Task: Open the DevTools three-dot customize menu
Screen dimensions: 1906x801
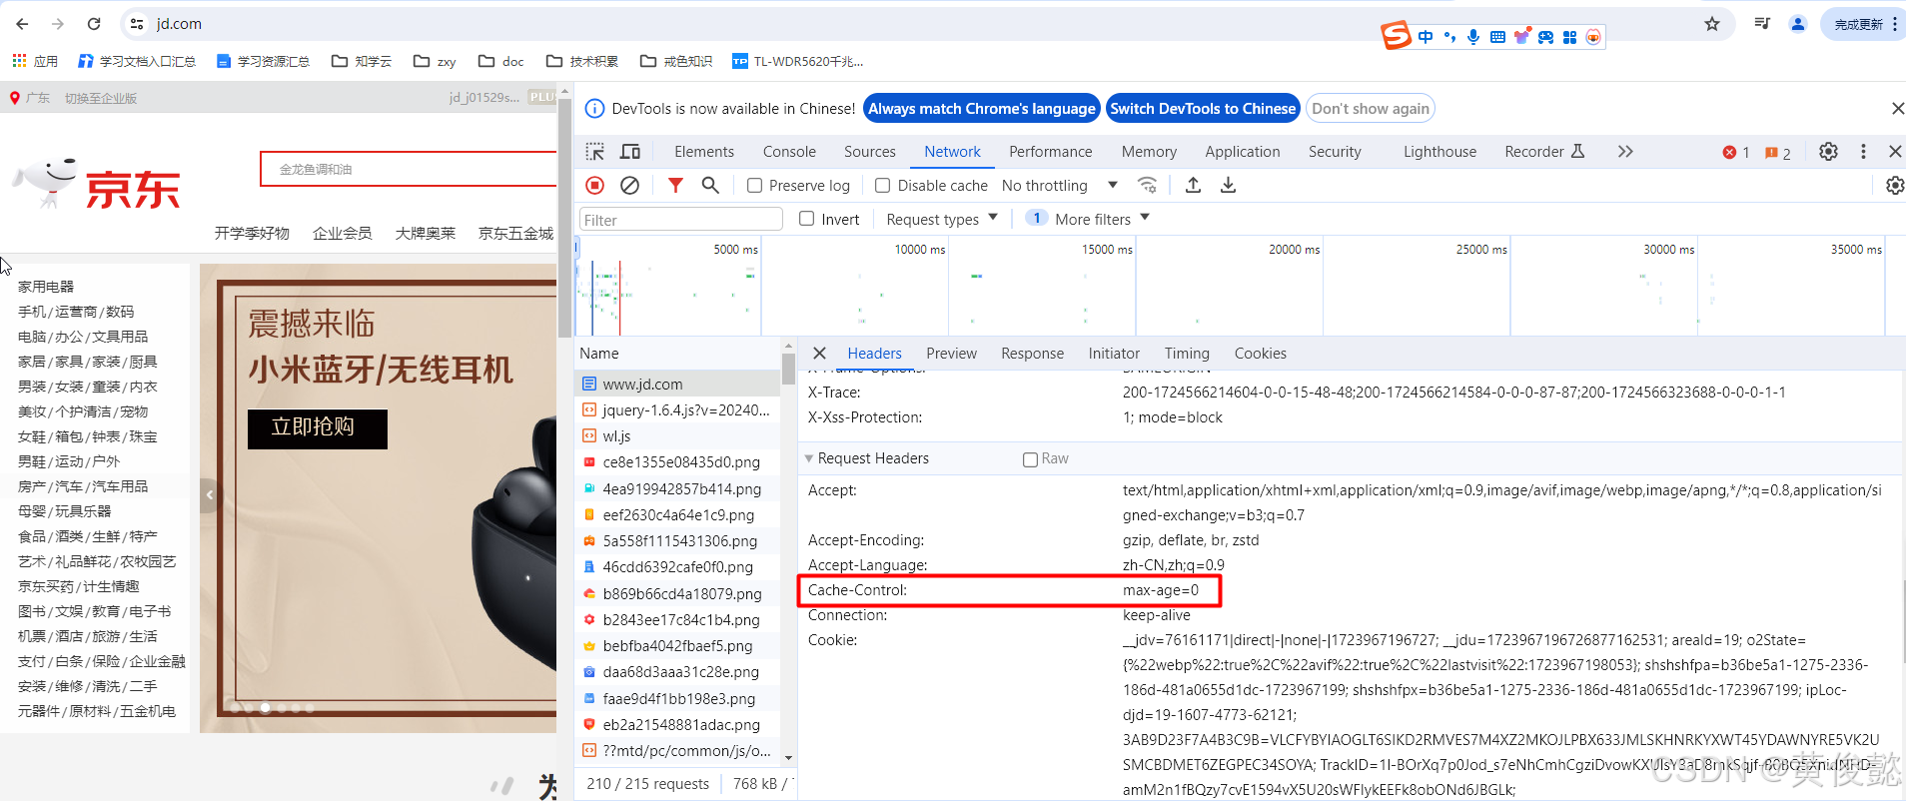Action: point(1863,152)
